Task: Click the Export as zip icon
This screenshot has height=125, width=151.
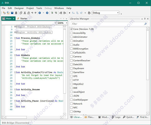Action: coord(16,13)
